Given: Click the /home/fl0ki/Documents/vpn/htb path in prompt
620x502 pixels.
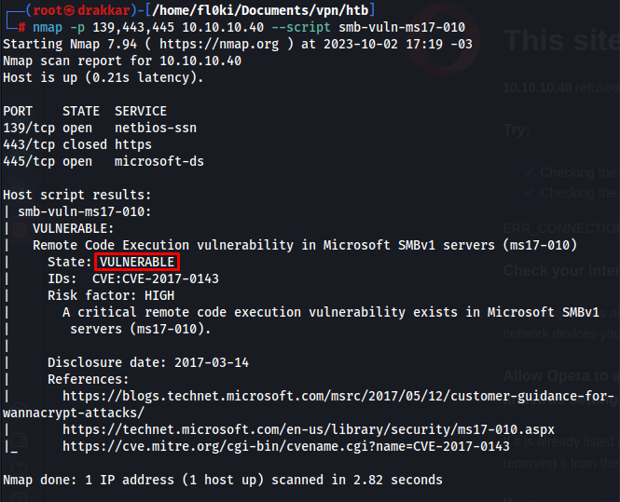Looking at the screenshot, I should click(260, 10).
